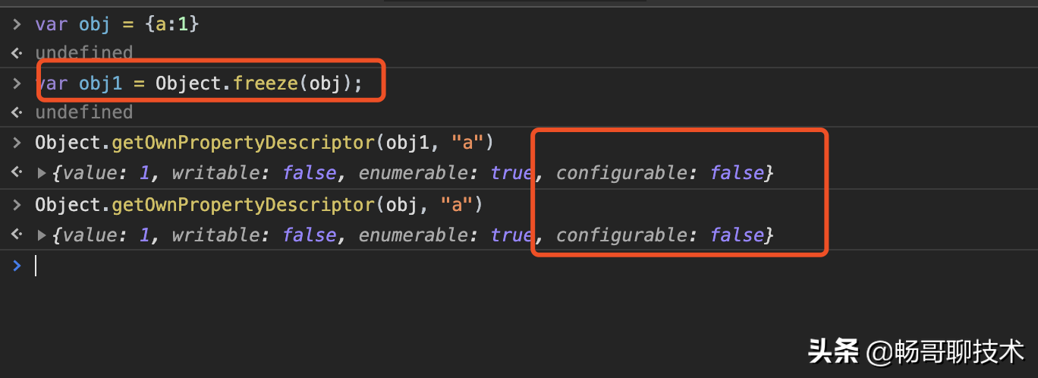Click 'configurable: false' in first descriptor result
The height and width of the screenshot is (378, 1038).
click(x=660, y=173)
